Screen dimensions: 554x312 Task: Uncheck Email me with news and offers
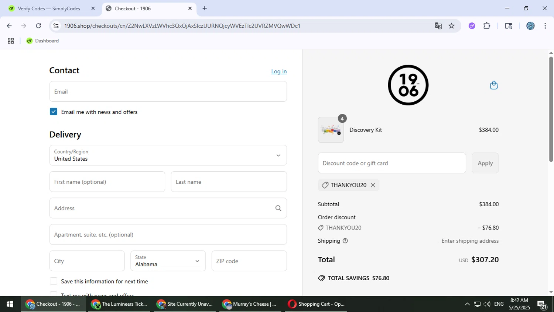pyautogui.click(x=54, y=112)
